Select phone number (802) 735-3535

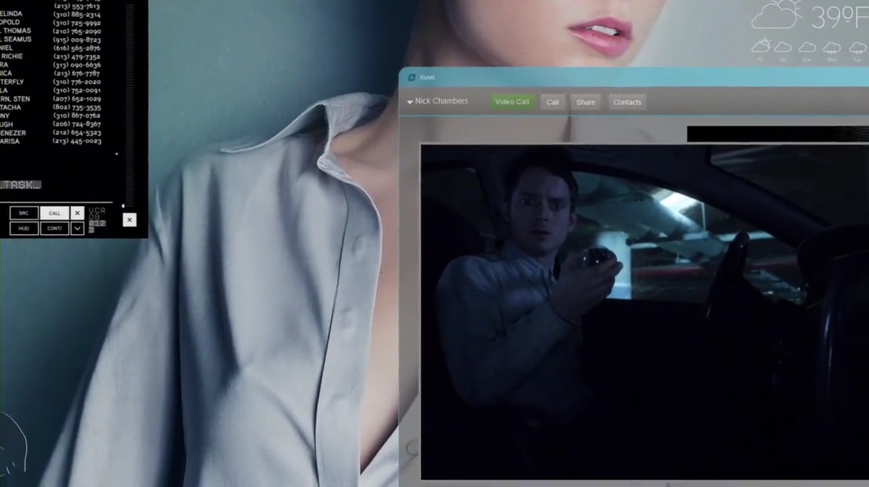coord(77,107)
